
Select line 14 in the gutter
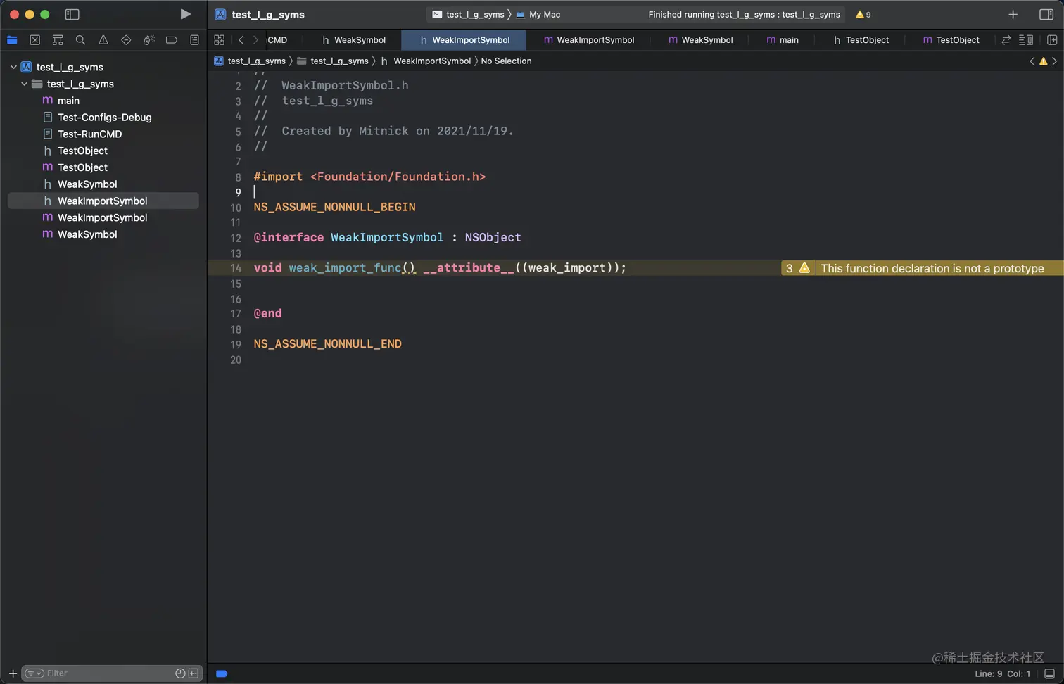coord(236,268)
